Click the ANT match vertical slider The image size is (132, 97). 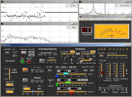click(10, 74)
